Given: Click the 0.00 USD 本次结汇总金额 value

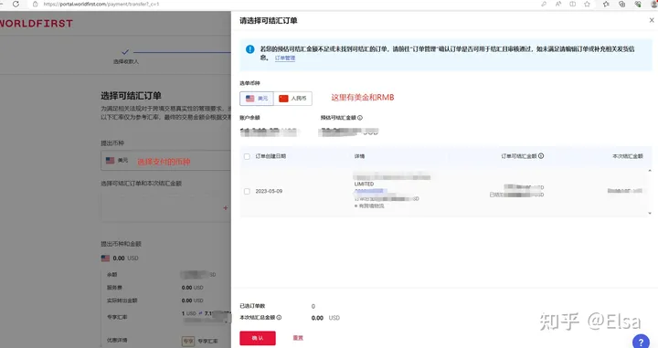Looking at the screenshot, I should [325, 318].
